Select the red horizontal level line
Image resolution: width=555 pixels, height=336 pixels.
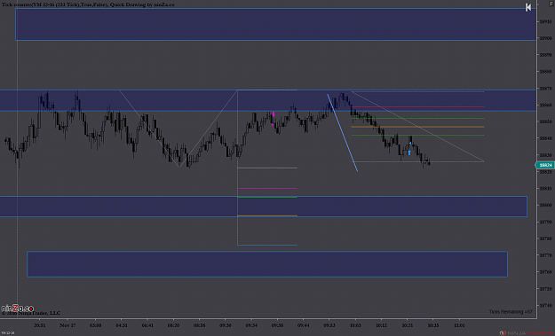[417, 106]
